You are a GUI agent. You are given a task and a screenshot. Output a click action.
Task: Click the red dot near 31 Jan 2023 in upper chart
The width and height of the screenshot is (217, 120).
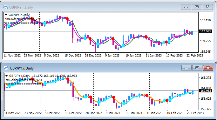tap(146, 37)
